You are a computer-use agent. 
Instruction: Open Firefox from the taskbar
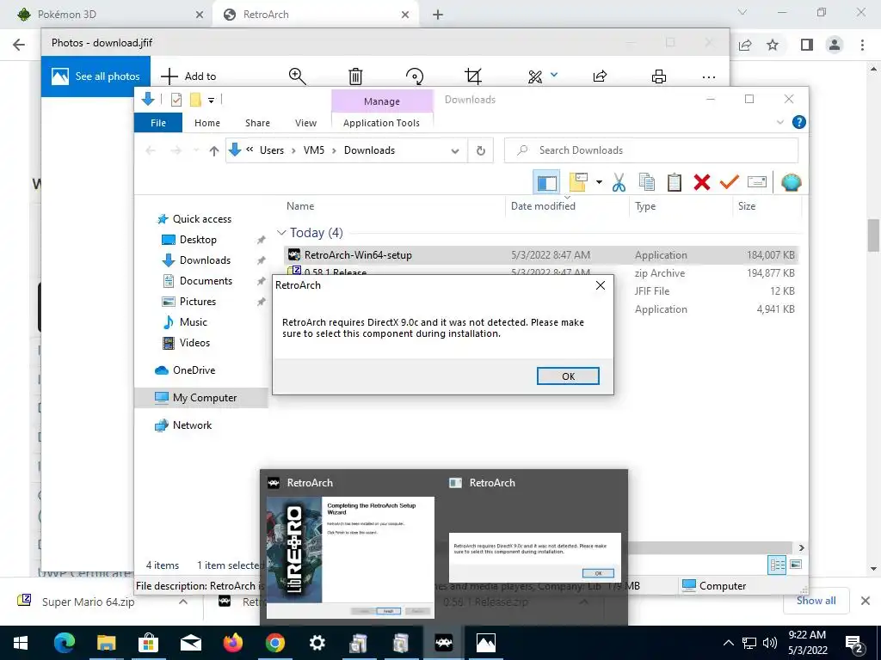point(232,643)
